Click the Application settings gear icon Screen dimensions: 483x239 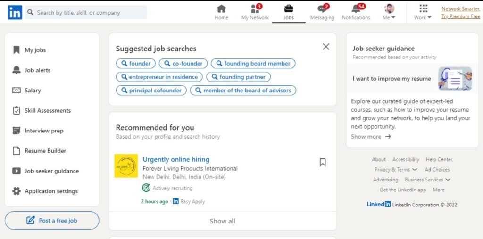tap(17, 191)
